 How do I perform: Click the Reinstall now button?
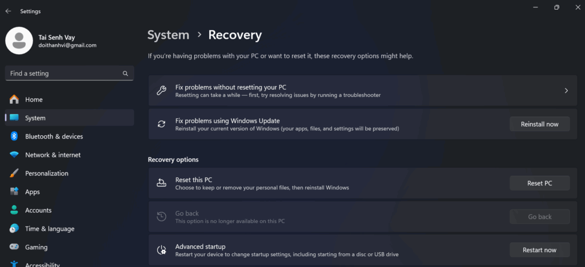pos(539,124)
